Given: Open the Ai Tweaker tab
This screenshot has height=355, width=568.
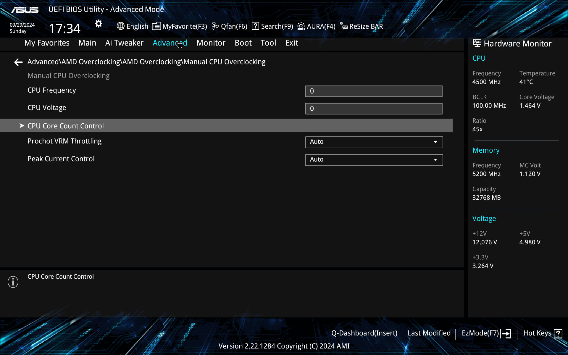Looking at the screenshot, I should coord(124,43).
